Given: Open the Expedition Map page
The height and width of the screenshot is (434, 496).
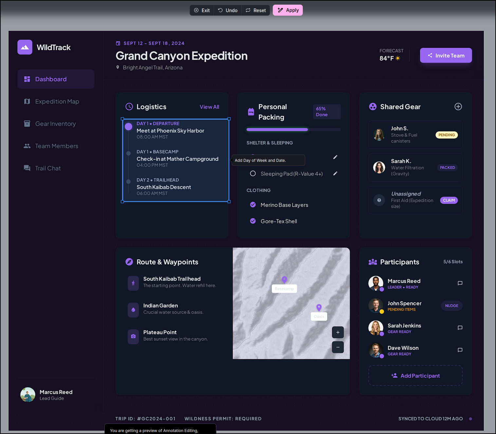Looking at the screenshot, I should 57,102.
